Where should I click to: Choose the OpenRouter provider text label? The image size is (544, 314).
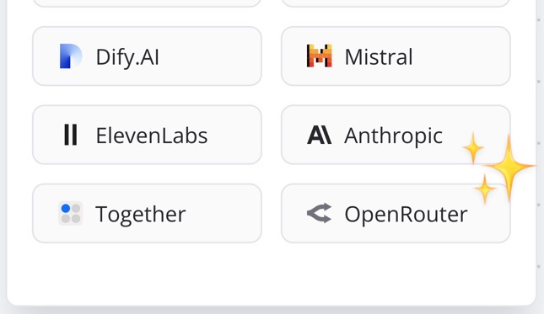406,215
